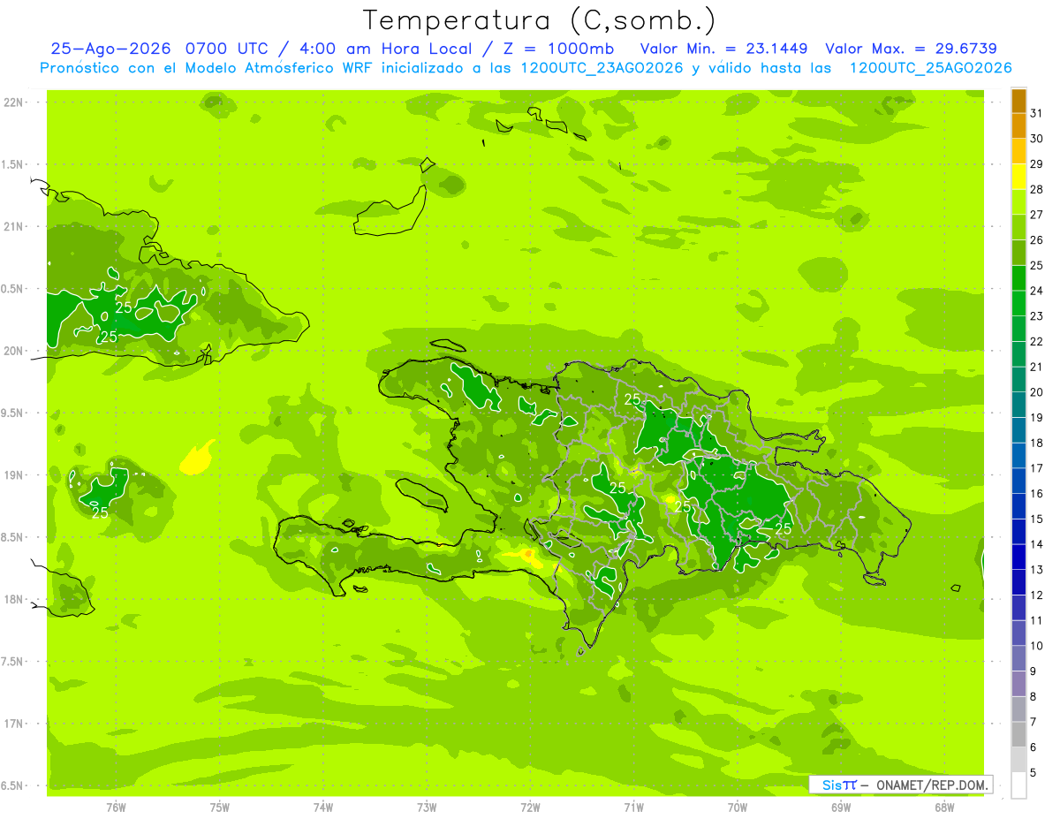This screenshot has width=1060, height=819.
Task: Select the "Valor Max. = 29.6739" value
Action: point(911,48)
